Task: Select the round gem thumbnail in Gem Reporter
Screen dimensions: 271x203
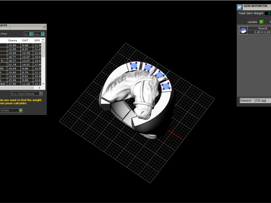Action: 243,30
